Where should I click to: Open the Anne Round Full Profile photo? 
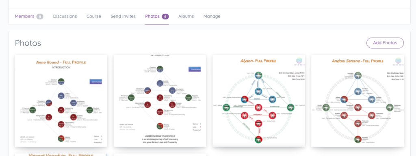tap(61, 101)
